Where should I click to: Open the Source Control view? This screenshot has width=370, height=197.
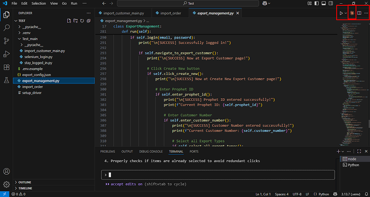pyautogui.click(x=6, y=41)
